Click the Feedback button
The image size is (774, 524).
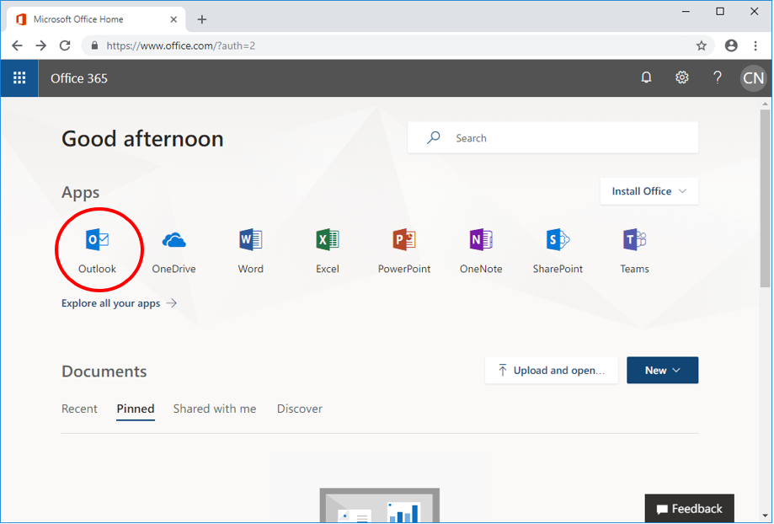pos(690,509)
